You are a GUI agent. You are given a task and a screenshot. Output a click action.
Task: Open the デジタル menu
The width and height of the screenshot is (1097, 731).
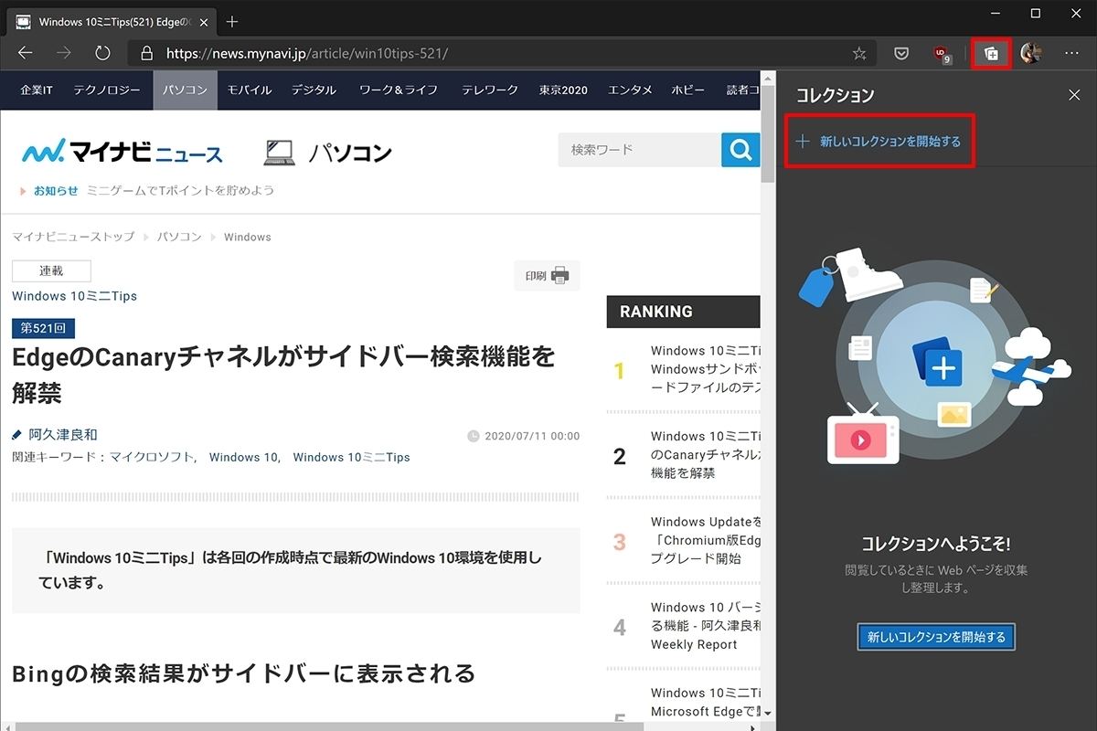click(x=314, y=90)
